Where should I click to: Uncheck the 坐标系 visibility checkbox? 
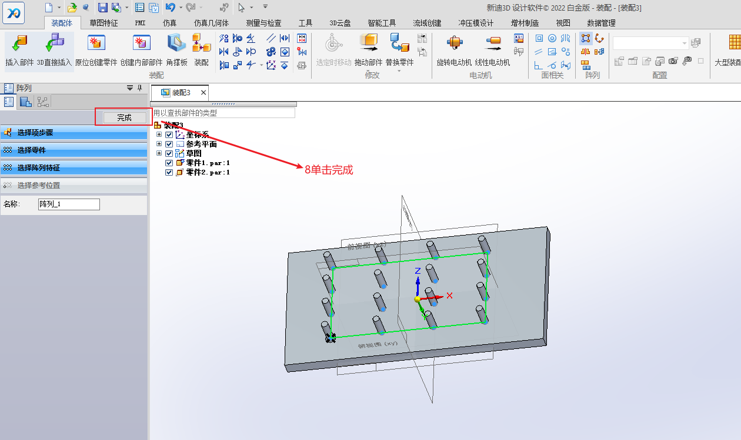pyautogui.click(x=169, y=135)
